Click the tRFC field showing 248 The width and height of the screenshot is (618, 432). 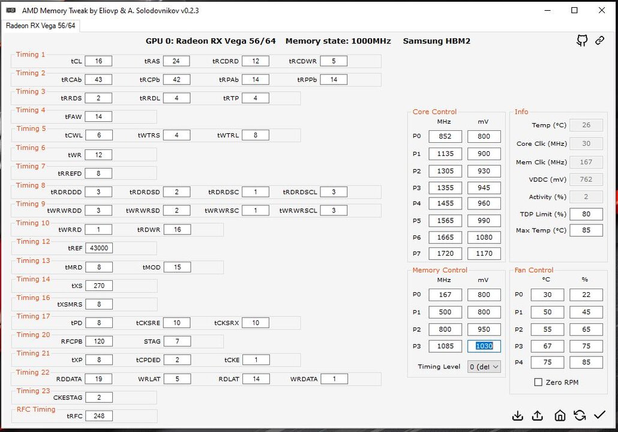(x=99, y=416)
